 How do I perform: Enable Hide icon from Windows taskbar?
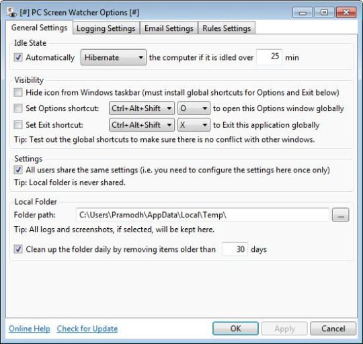click(x=18, y=92)
